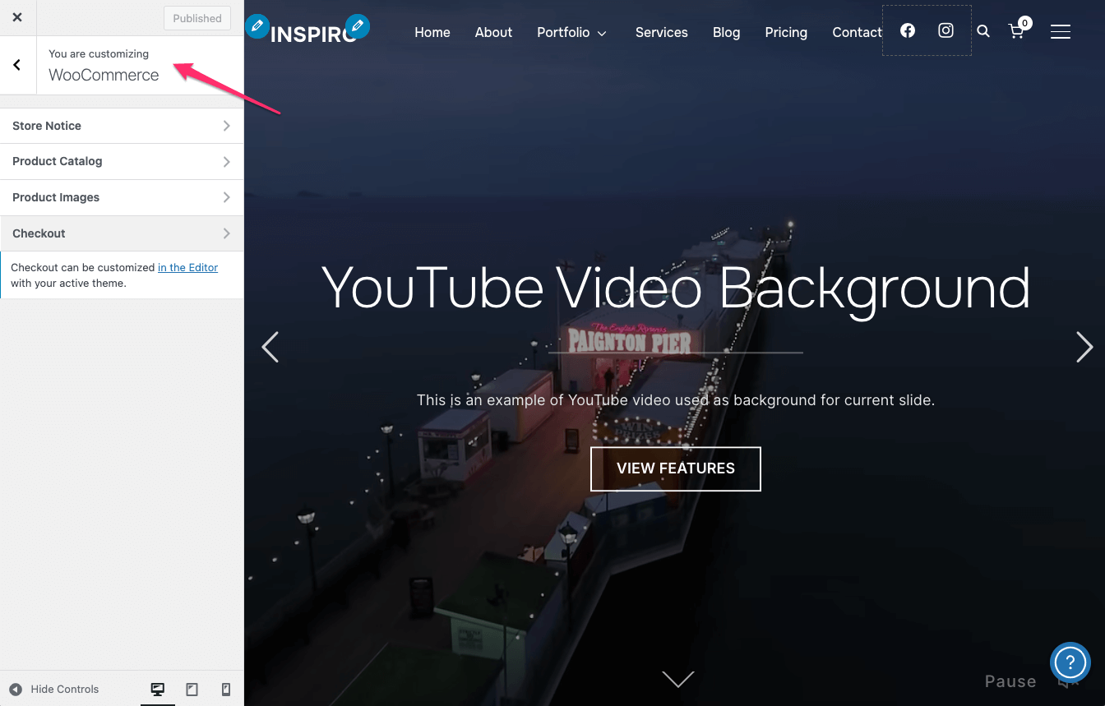Switch to mobile preview mode
Viewport: 1105px width, 706px height.
pyautogui.click(x=226, y=690)
